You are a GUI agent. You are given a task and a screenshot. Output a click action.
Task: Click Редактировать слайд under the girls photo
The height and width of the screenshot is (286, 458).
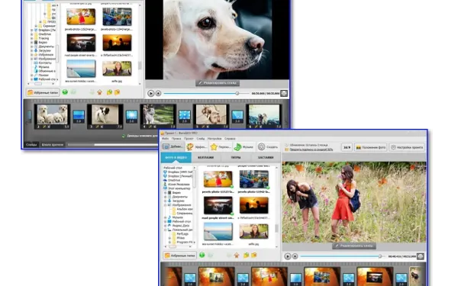[353, 246]
